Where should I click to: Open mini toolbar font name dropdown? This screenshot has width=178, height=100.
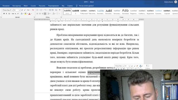coord(123,66)
